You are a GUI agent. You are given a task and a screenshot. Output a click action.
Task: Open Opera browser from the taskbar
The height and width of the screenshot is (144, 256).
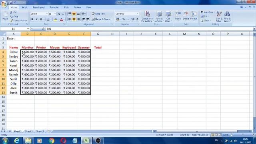pos(63,140)
